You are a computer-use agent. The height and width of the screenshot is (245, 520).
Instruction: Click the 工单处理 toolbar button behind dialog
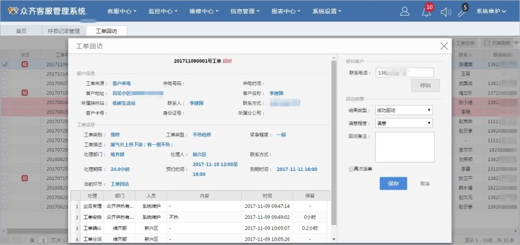464,43
